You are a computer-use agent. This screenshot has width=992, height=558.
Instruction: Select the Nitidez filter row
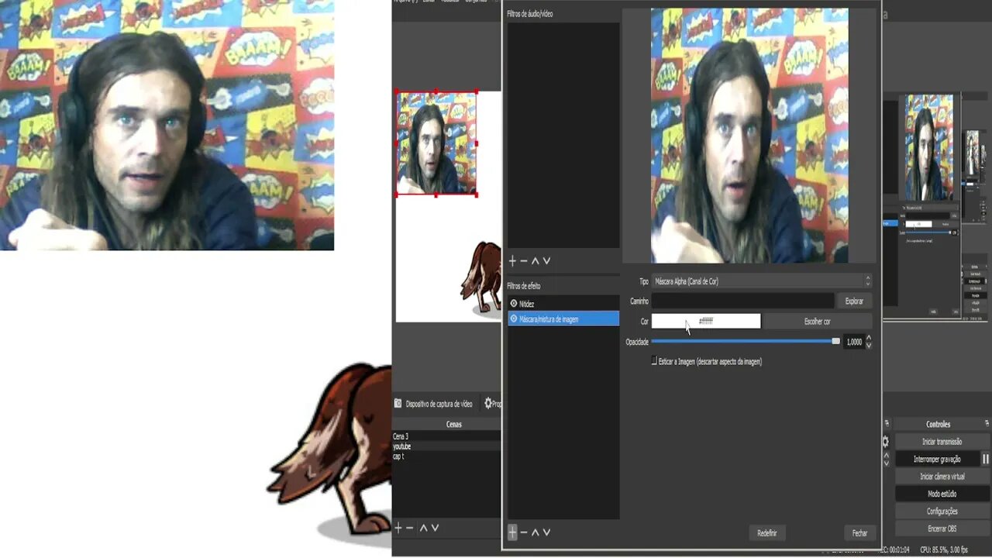point(563,304)
